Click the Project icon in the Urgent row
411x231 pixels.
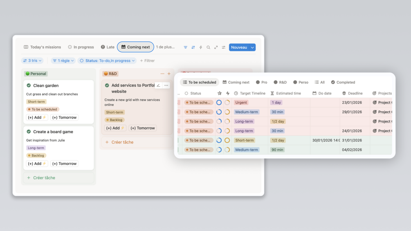[x=375, y=102]
